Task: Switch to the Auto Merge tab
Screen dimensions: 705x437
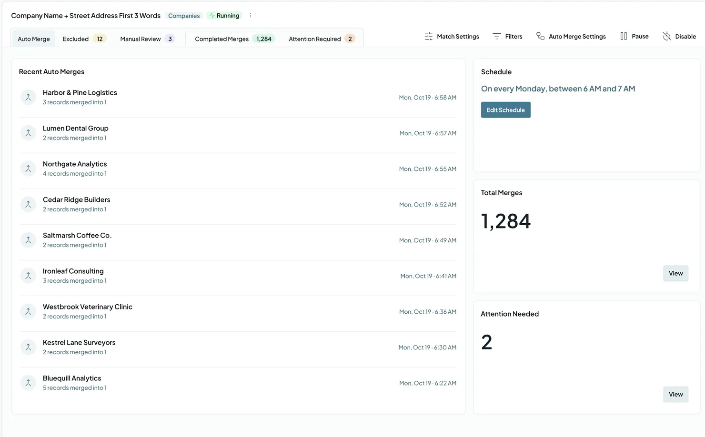Action: coord(34,39)
